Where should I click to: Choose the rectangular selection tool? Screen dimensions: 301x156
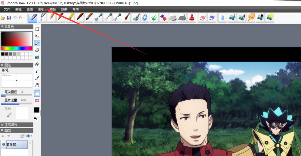click(37, 29)
